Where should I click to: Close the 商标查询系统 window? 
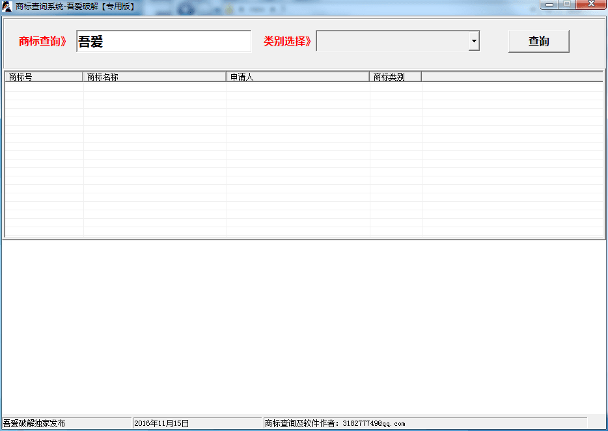click(591, 5)
